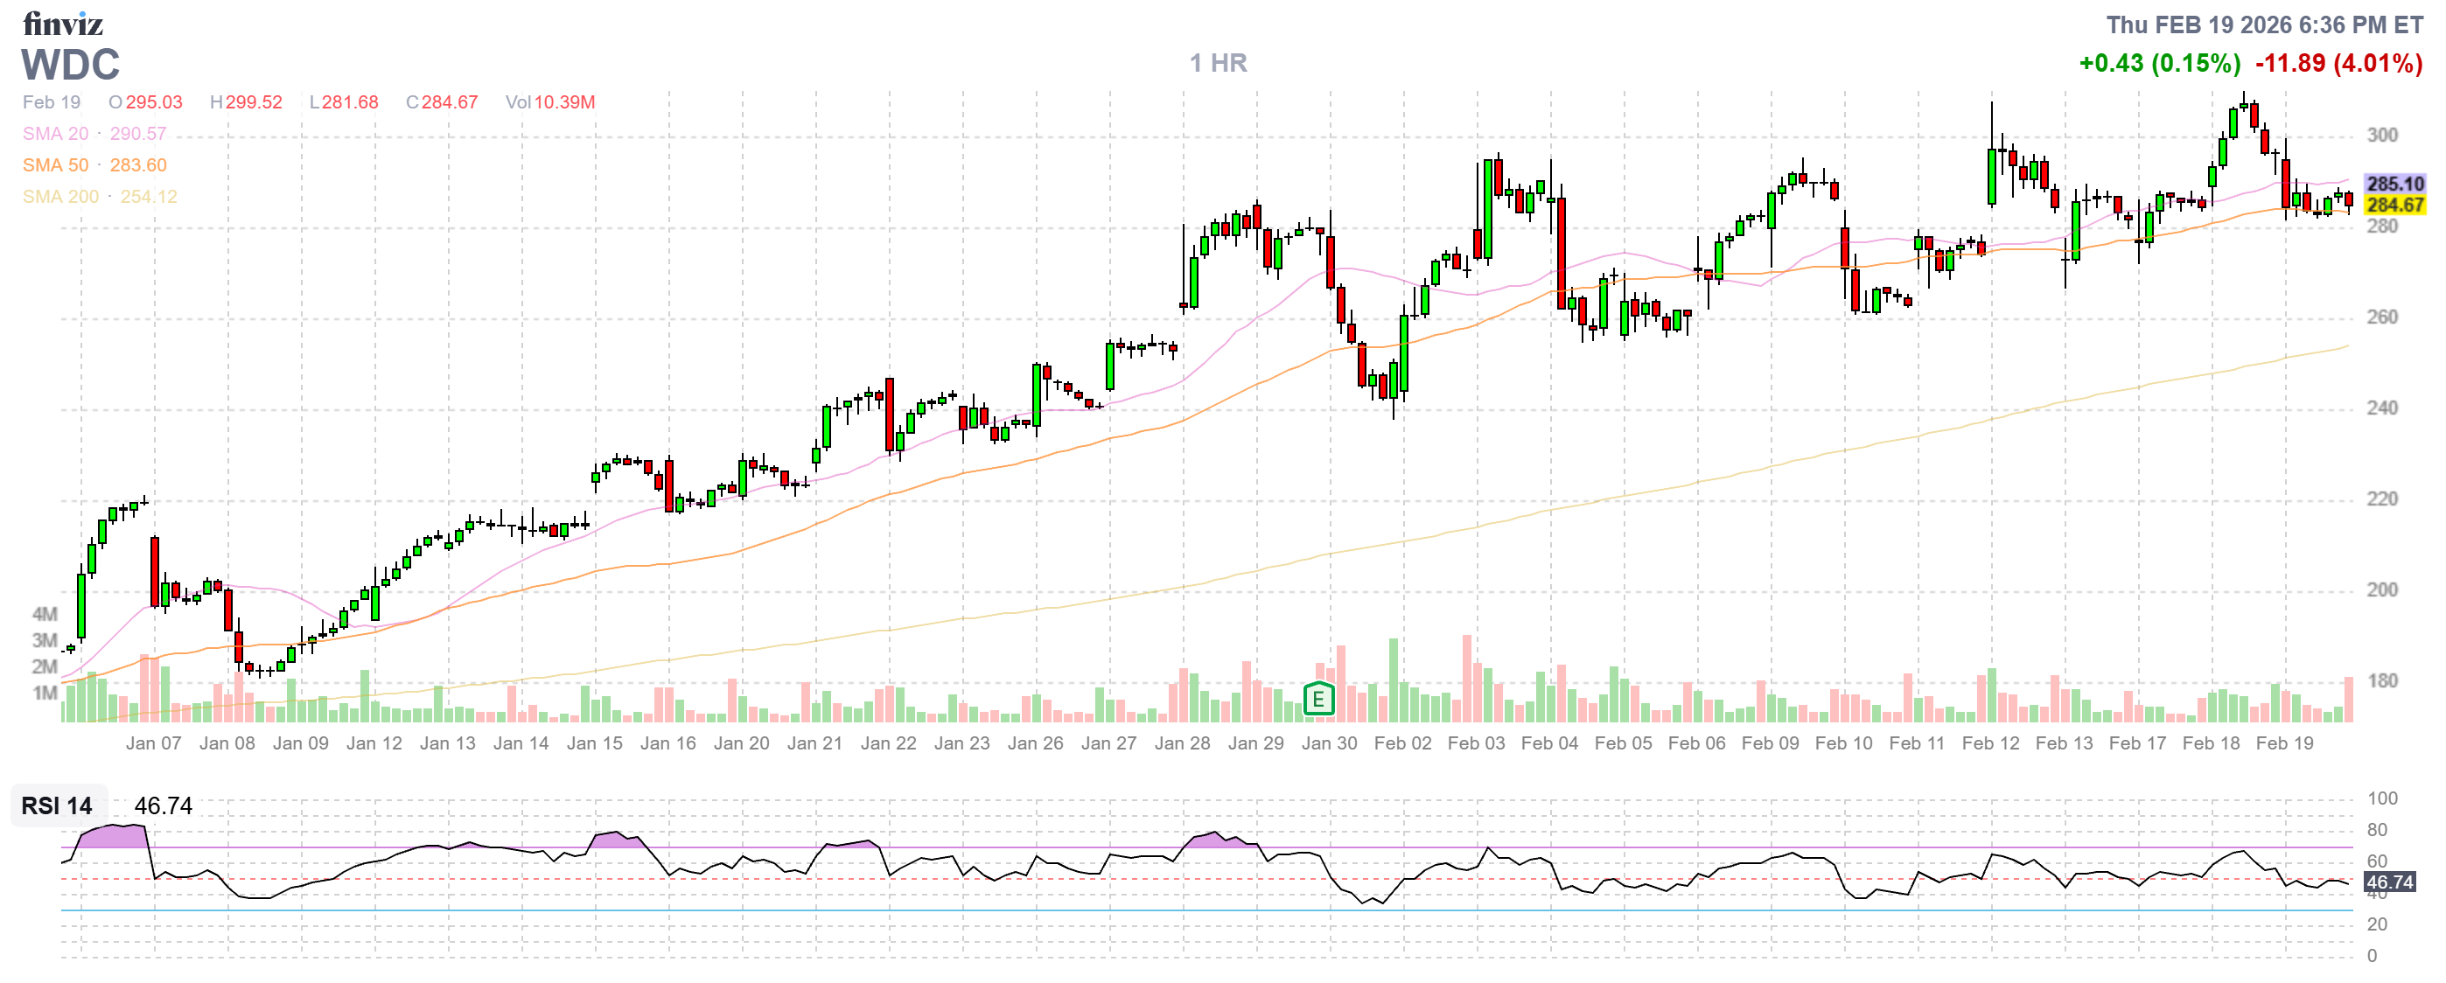Click the RSI 14 indicator label
This screenshot has height=983, width=2446.
pos(57,805)
